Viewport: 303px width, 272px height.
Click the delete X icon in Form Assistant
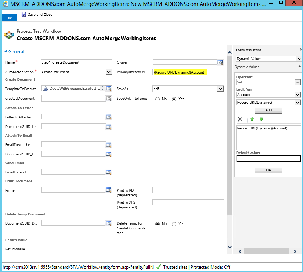pos(240,119)
